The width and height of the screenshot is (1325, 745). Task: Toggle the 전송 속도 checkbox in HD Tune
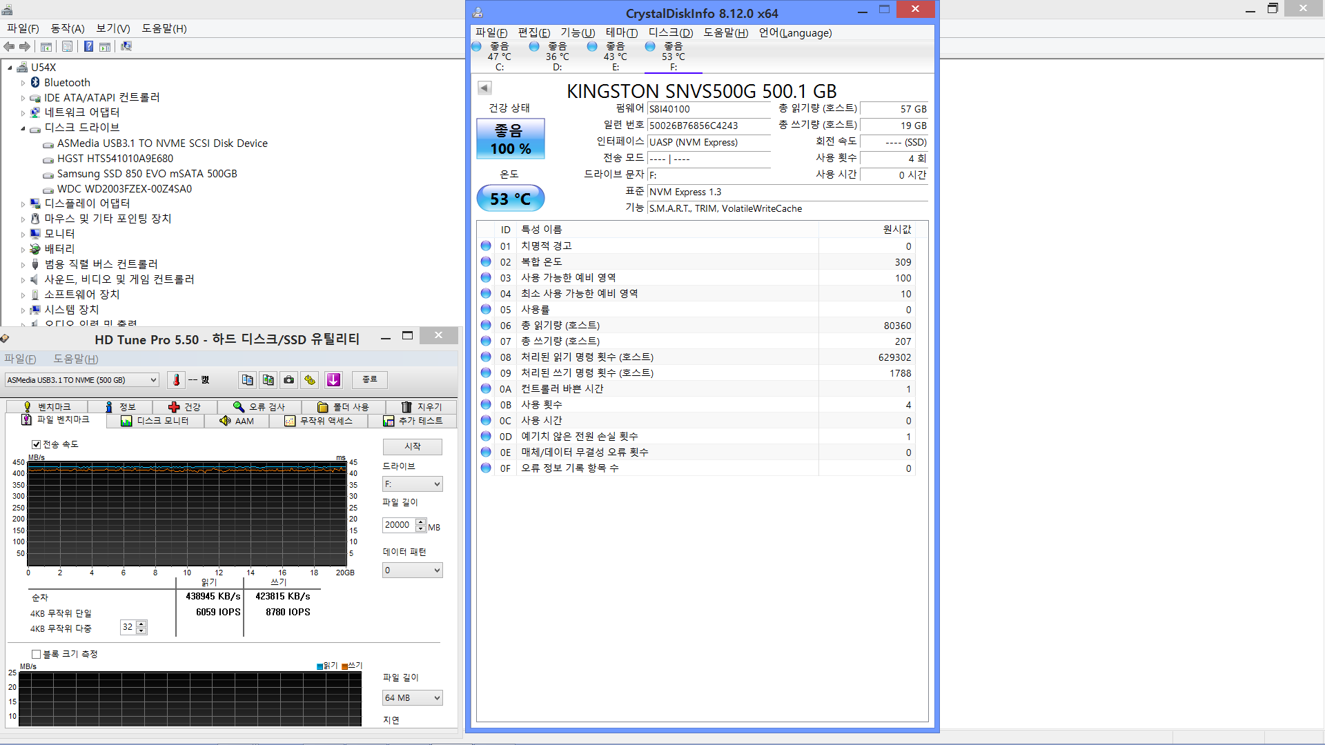click(36, 444)
